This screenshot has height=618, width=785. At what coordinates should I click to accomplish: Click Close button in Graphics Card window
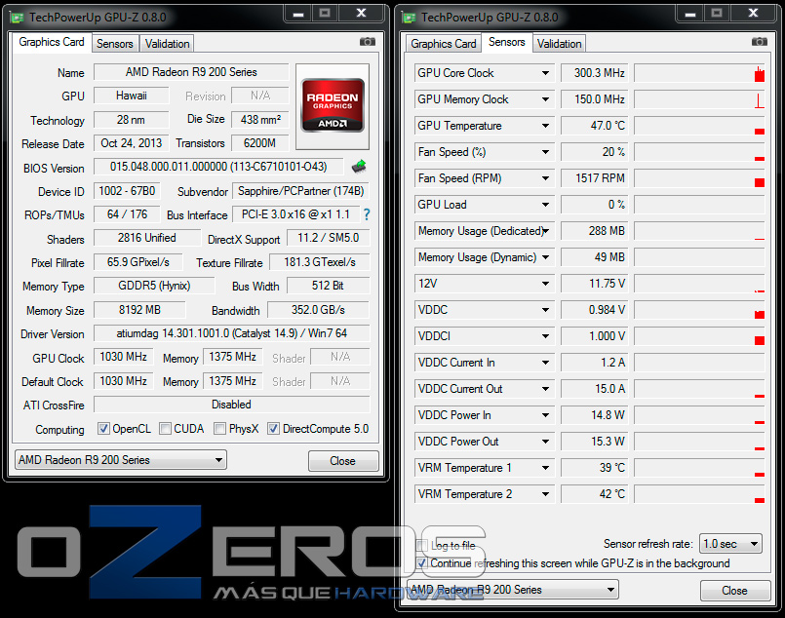pos(343,461)
